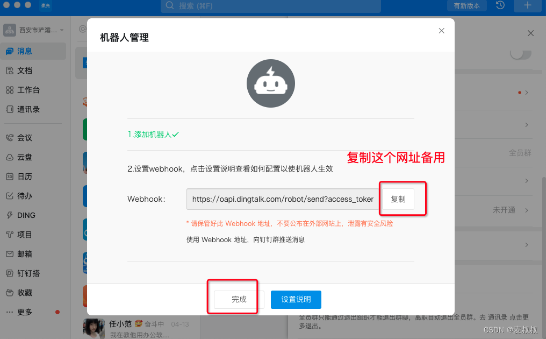The image size is (546, 339).
Task: Click the 有新版本 button
Action: [x=466, y=5]
